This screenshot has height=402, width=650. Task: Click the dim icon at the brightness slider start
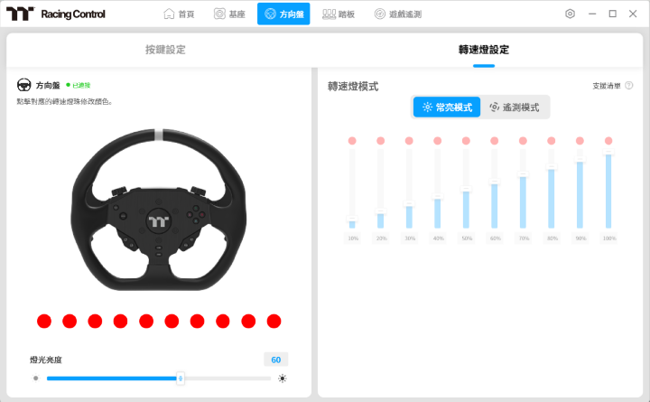[35, 379]
